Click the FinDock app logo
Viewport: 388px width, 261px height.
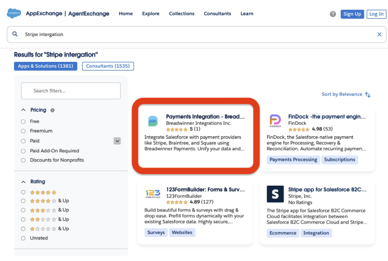tap(275, 121)
